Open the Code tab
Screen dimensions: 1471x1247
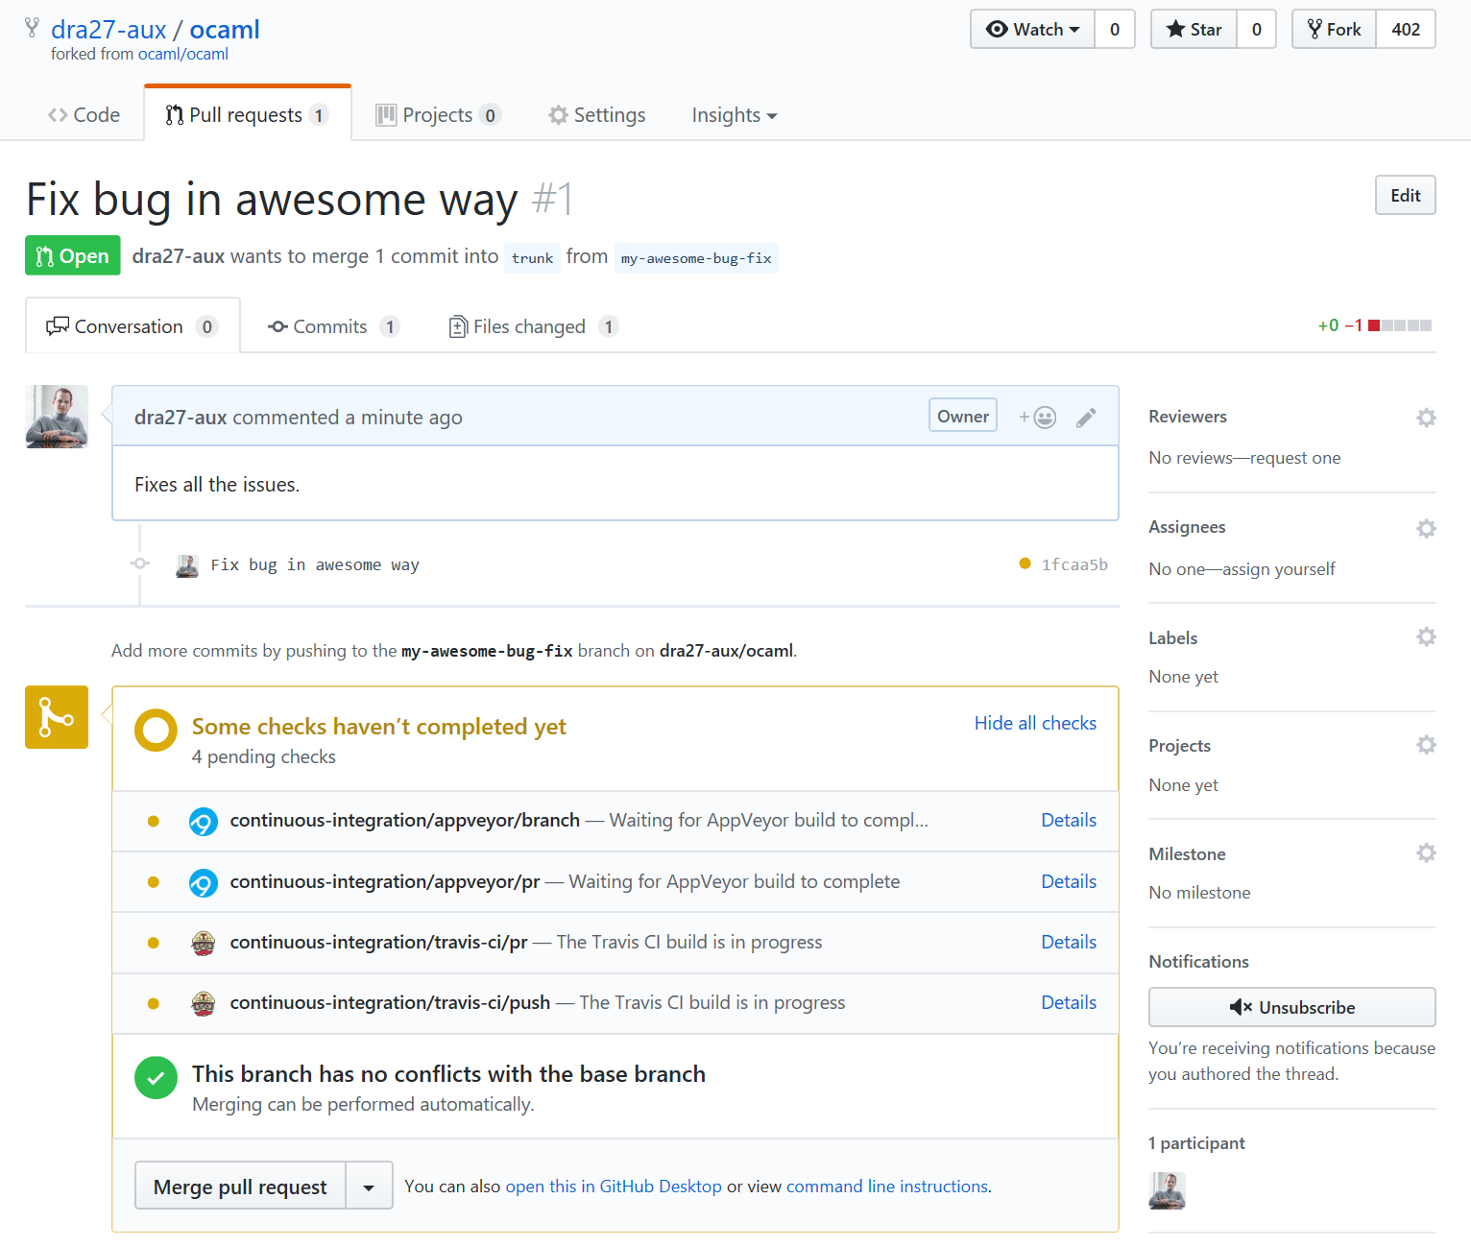pyautogui.click(x=84, y=115)
